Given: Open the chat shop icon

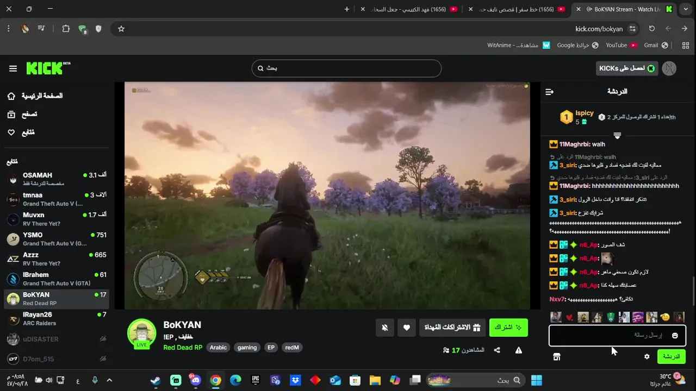Looking at the screenshot, I should pyautogui.click(x=556, y=357).
